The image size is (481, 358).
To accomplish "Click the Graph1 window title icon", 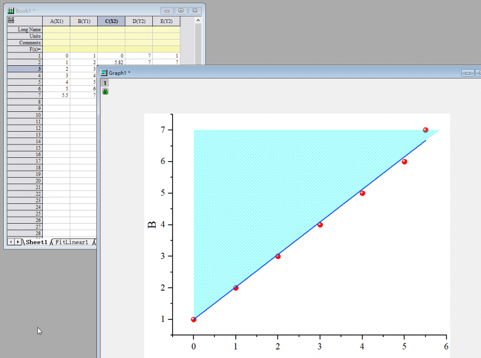I will click(104, 72).
